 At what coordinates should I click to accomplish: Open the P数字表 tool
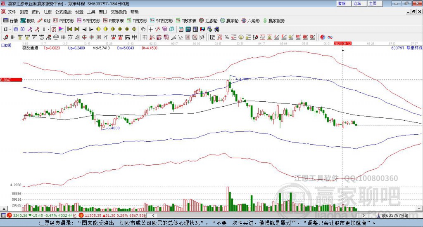click(114, 21)
